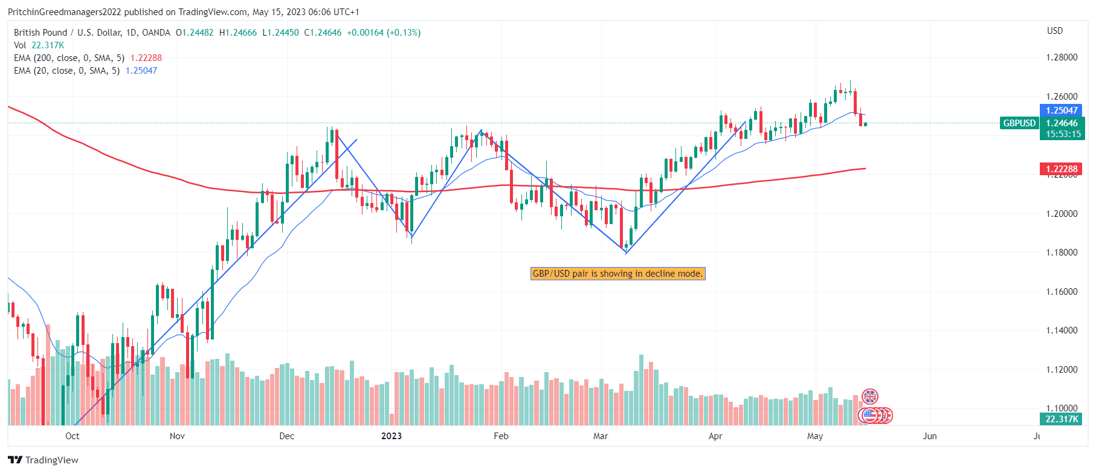Click the blue 1.25047 value in the legend

pos(141,71)
